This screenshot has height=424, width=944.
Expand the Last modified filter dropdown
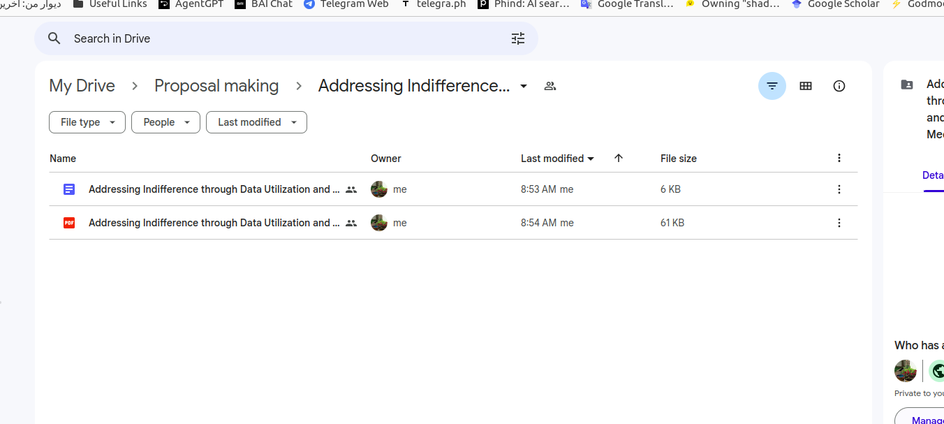pos(256,122)
